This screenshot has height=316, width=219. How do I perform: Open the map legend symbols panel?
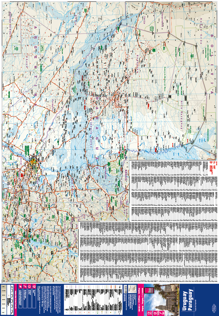point(92,299)
